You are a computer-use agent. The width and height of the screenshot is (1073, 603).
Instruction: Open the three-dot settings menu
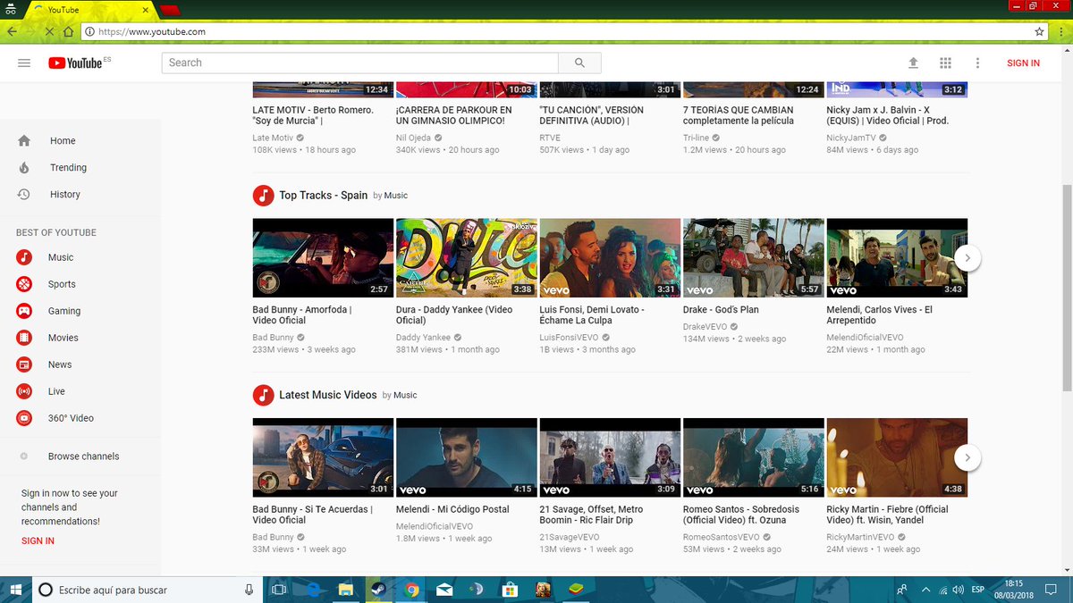click(977, 63)
